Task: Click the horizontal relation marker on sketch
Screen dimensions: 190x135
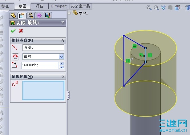Action: point(135,46)
